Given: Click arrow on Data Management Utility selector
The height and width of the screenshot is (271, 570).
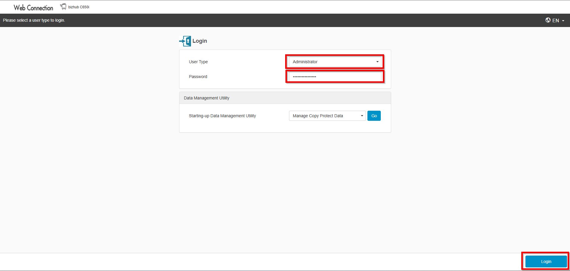Looking at the screenshot, I should (x=362, y=116).
